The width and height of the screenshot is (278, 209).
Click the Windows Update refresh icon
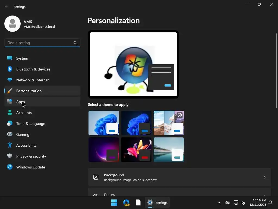(10, 167)
